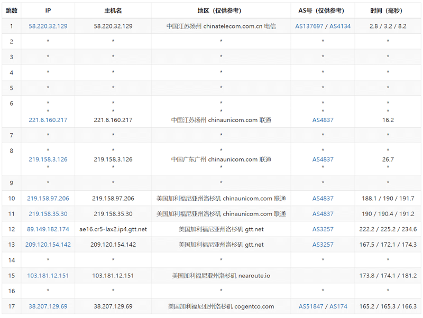Click time value 173.8 / 174.1 / 181.2
Screen dimensions: 423x318
coord(388,275)
